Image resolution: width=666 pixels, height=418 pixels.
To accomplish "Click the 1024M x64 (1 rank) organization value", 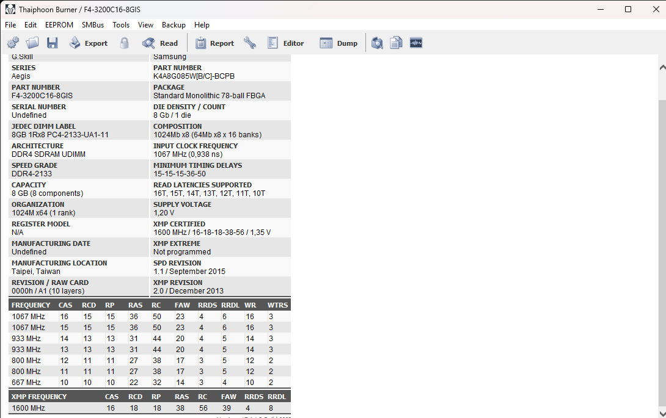I will point(43,212).
